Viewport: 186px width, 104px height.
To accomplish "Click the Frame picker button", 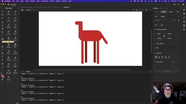I will pyautogui.click(x=159, y=62).
